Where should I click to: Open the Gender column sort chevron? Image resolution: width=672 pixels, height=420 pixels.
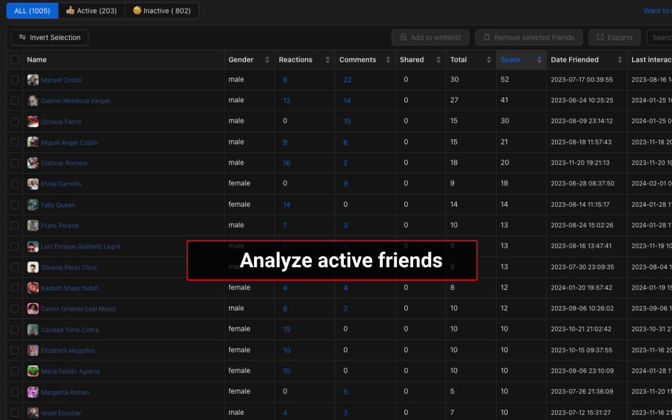tap(267, 59)
